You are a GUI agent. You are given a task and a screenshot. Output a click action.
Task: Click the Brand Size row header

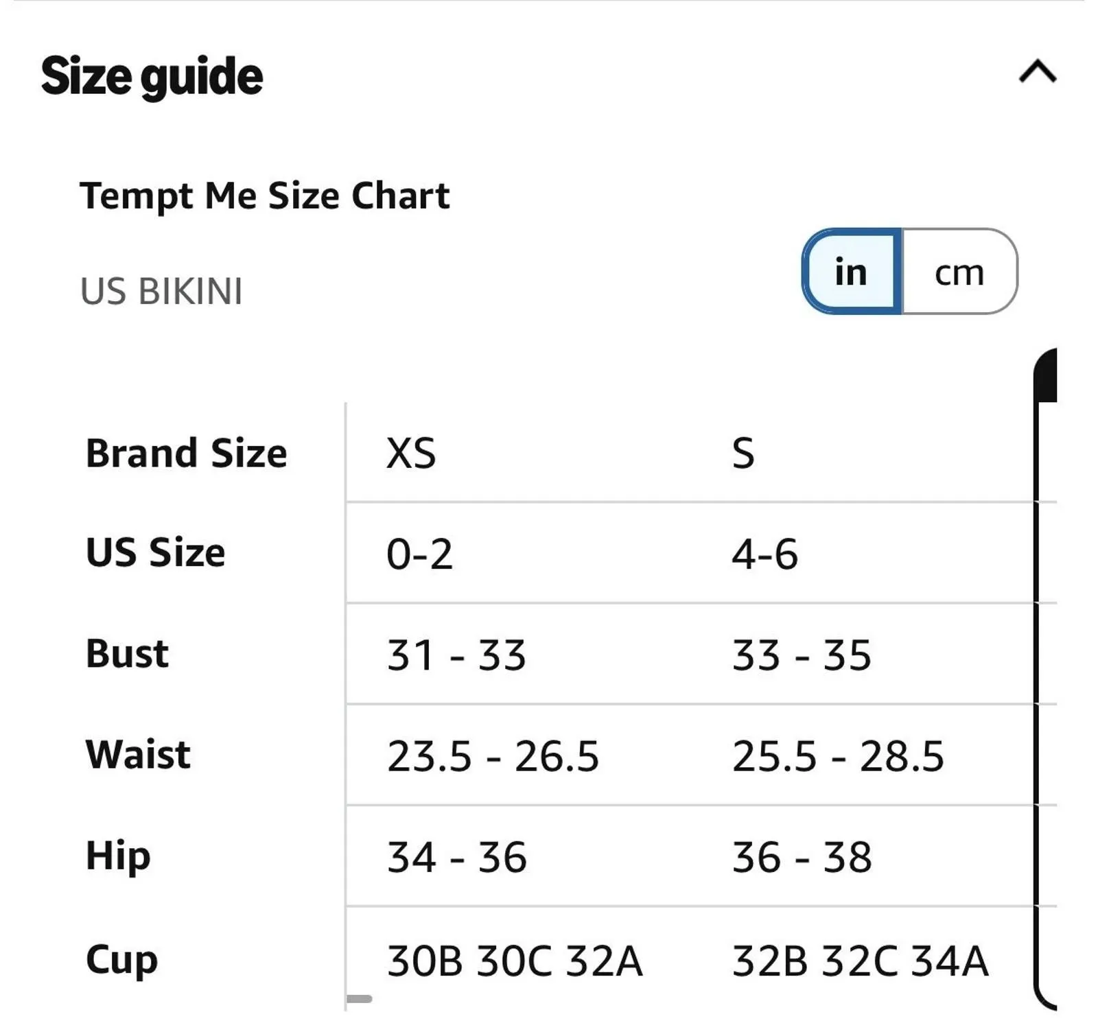coord(186,454)
